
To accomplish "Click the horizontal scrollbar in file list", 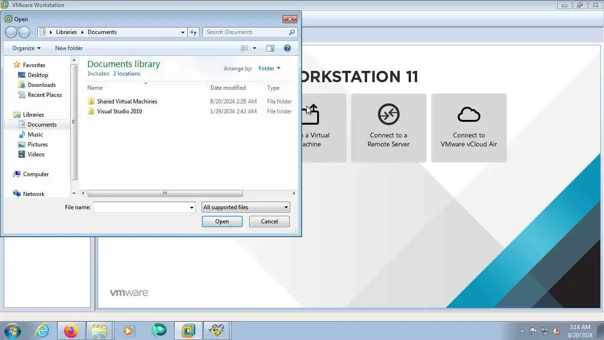I will 165,193.
